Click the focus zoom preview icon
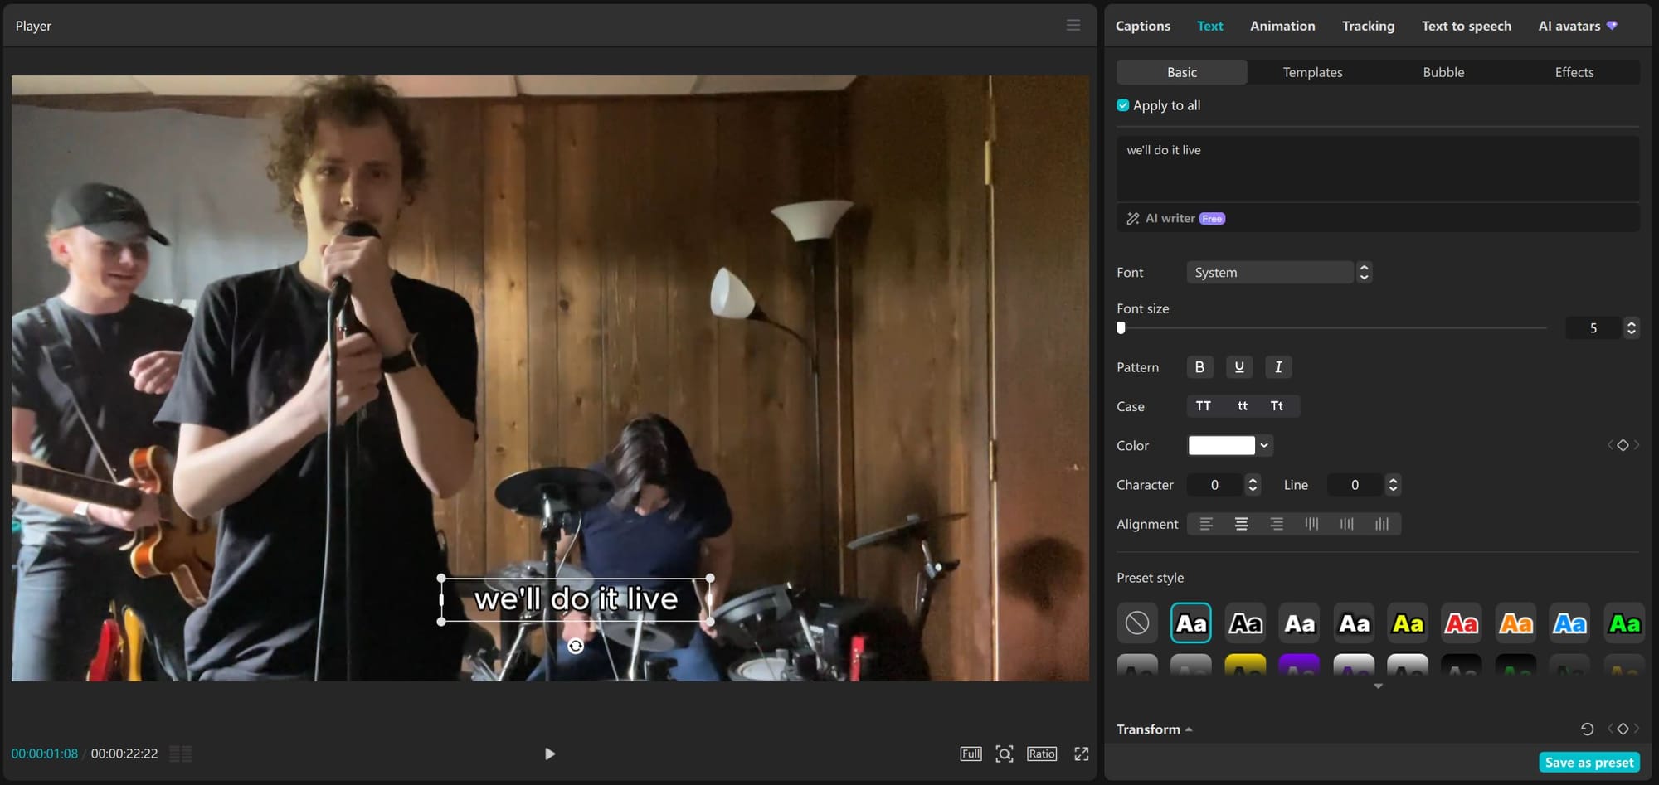 tap(1004, 754)
